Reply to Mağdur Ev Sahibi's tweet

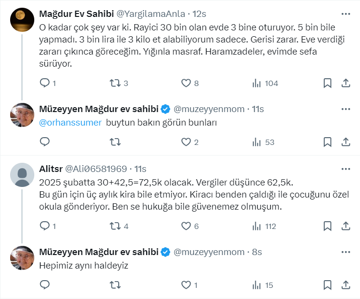pos(45,83)
